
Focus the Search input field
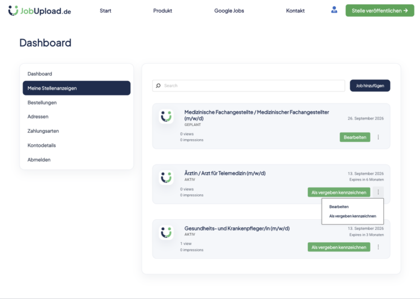click(249, 86)
